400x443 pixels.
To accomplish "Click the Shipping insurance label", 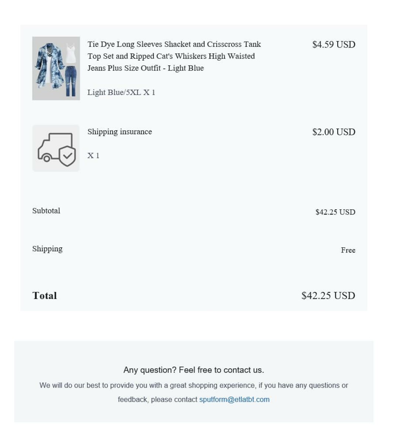I will point(120,132).
